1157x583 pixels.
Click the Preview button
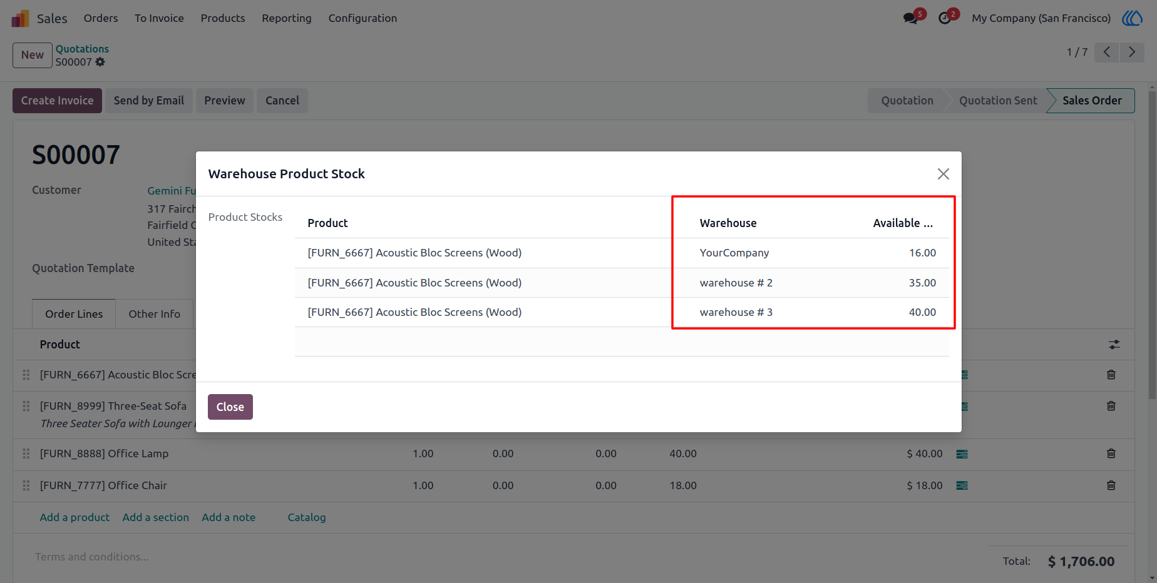click(225, 101)
